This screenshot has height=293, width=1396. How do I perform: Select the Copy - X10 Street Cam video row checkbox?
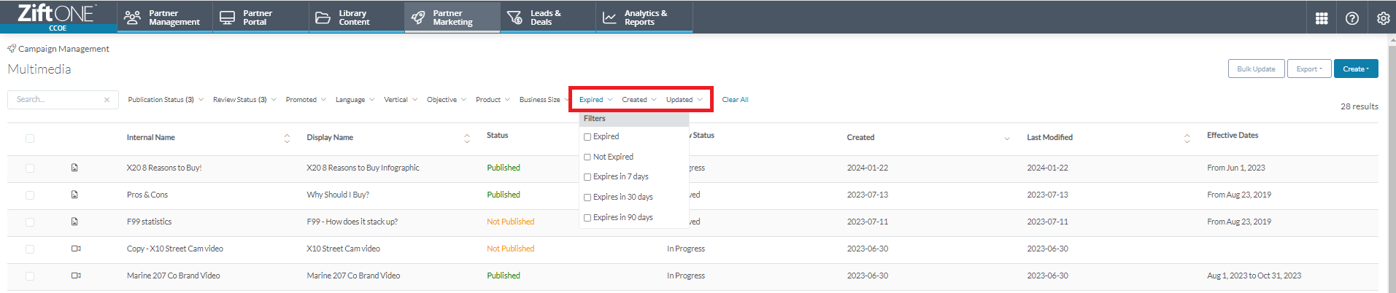[x=30, y=249]
